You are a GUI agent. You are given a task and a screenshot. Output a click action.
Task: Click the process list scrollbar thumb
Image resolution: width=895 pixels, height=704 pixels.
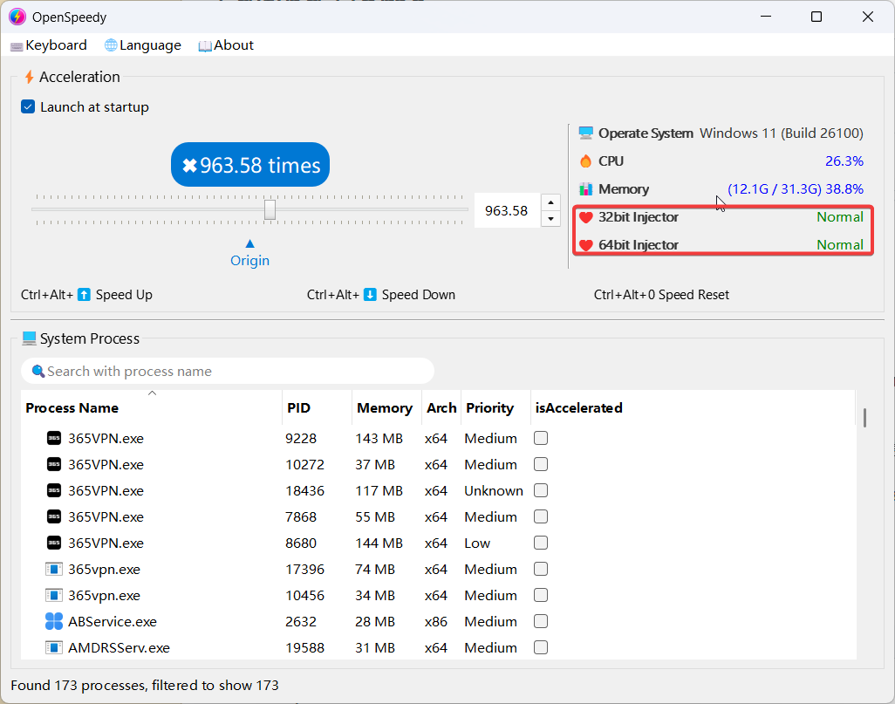(865, 417)
